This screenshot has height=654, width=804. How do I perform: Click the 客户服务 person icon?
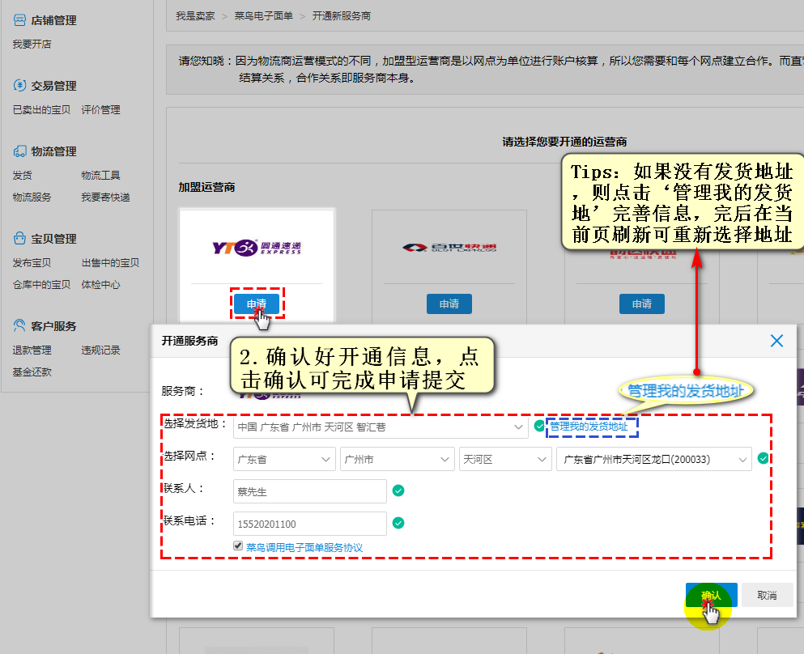click(x=19, y=325)
